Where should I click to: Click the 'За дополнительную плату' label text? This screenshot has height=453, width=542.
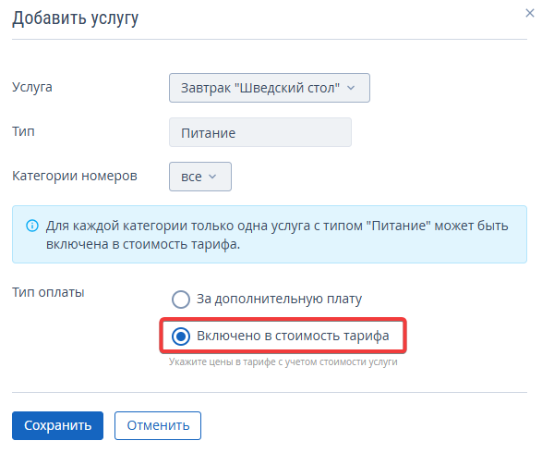point(279,299)
